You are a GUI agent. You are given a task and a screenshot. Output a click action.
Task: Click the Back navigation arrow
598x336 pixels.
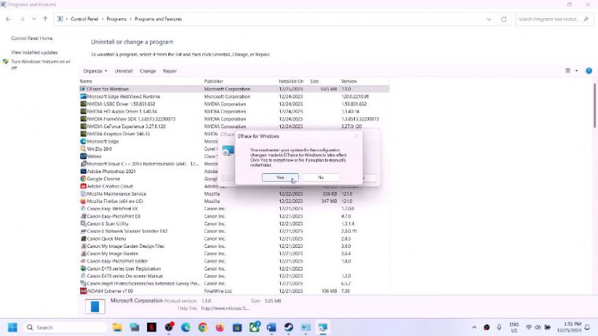click(8, 19)
